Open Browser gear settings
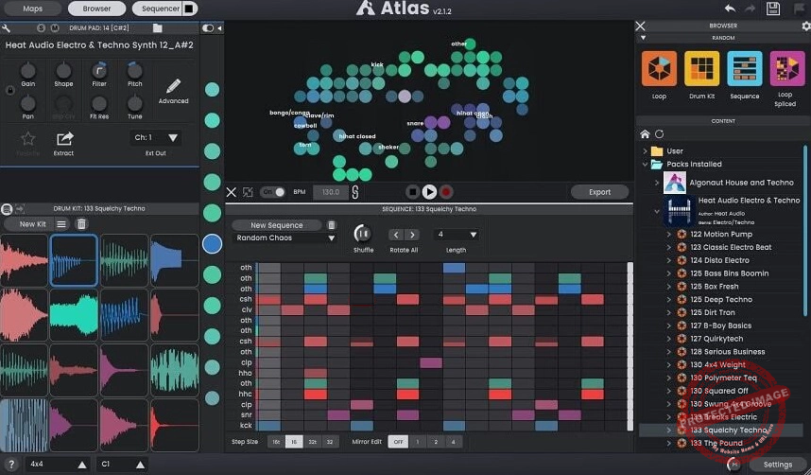This screenshot has width=811, height=475. (x=806, y=26)
